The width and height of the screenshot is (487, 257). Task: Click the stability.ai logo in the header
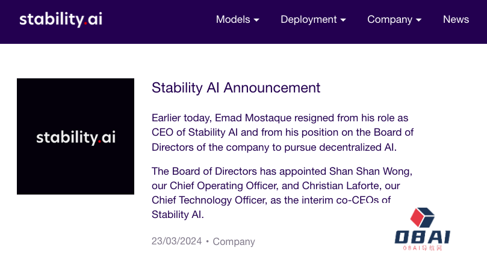point(60,19)
